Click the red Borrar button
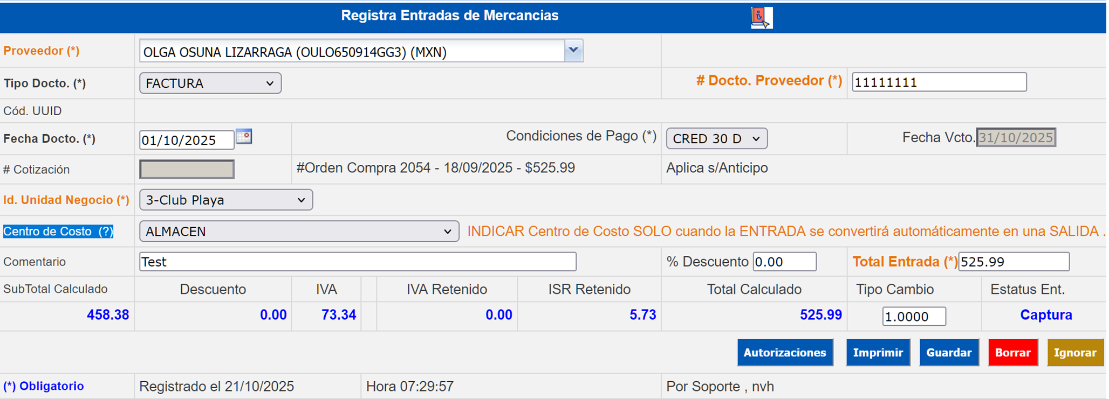Image resolution: width=1109 pixels, height=399 pixels. (1012, 353)
